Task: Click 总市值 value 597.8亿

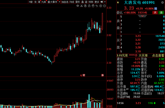Action: [135, 87]
